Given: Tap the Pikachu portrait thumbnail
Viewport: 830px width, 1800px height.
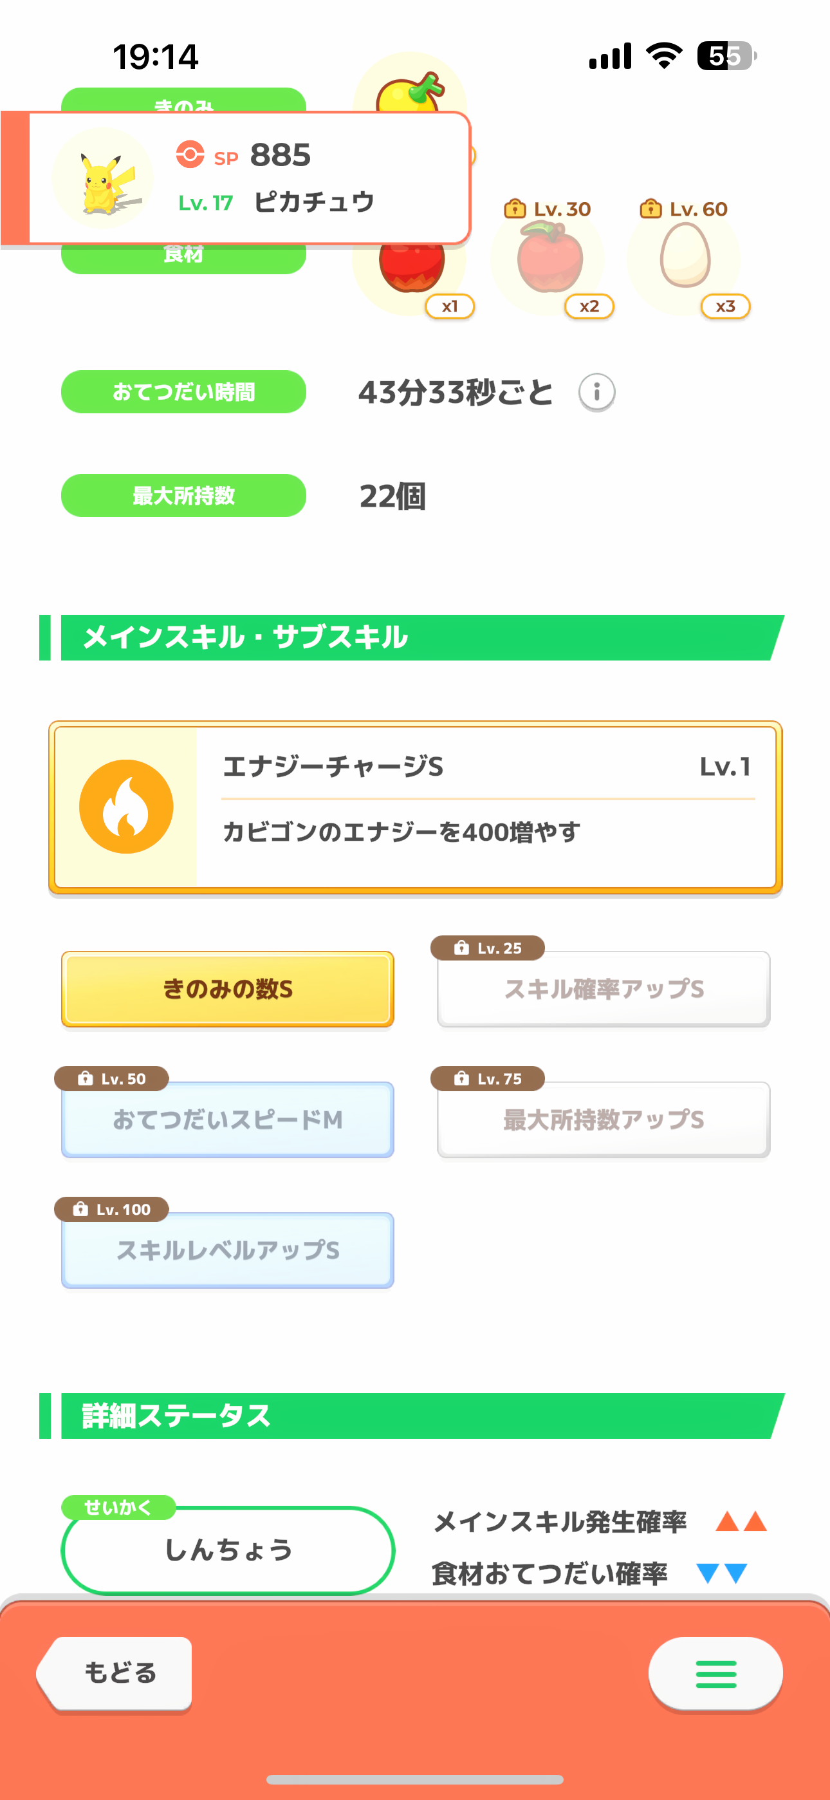Looking at the screenshot, I should (103, 178).
